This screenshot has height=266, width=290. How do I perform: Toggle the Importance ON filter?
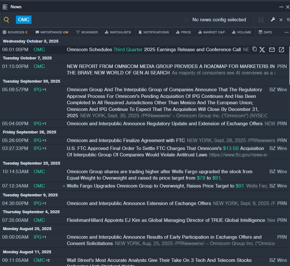click(52, 32)
